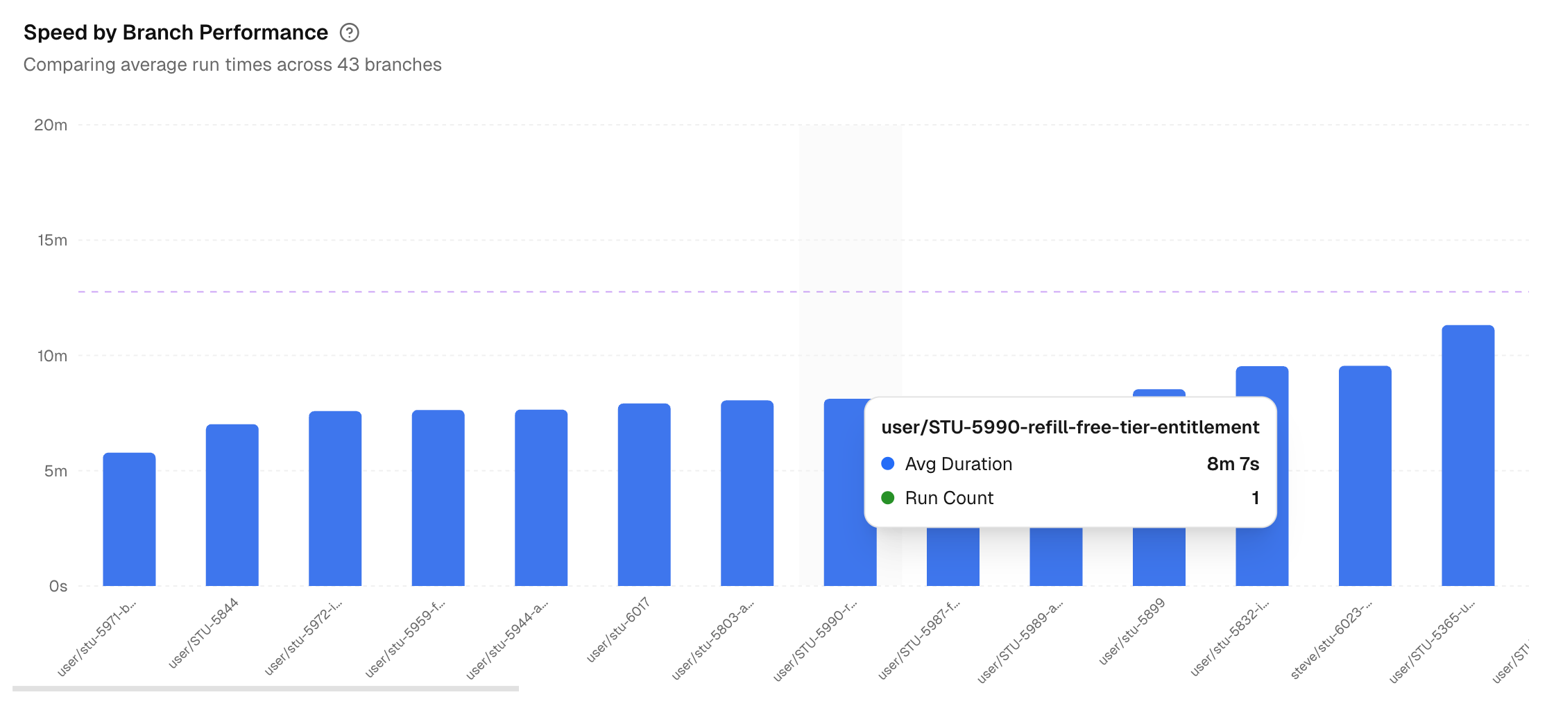Click the user/stu-5972-i bar
This screenshot has height=724, width=1547.
(x=335, y=499)
